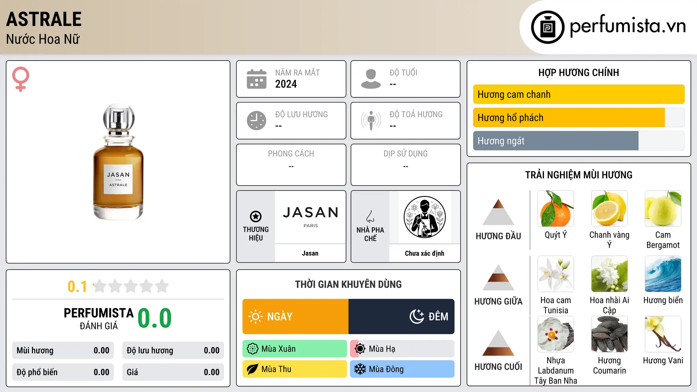Open the Chanh vàng Ý lemon note image
This screenshot has height=392, width=697.
pos(610,209)
